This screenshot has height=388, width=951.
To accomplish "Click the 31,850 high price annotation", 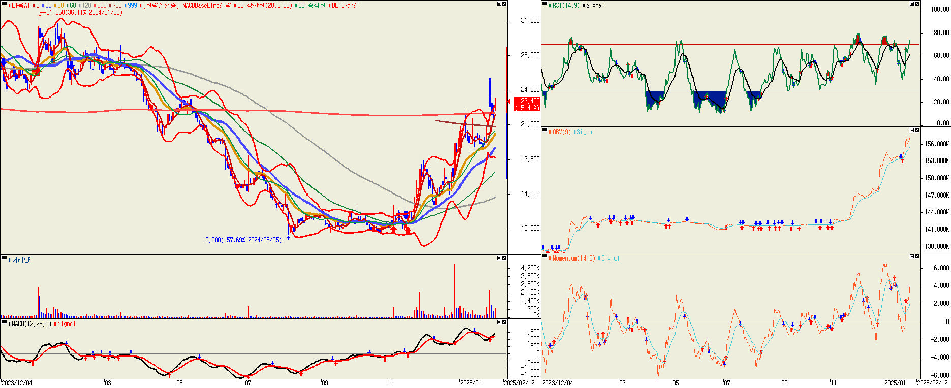I will pos(84,12).
